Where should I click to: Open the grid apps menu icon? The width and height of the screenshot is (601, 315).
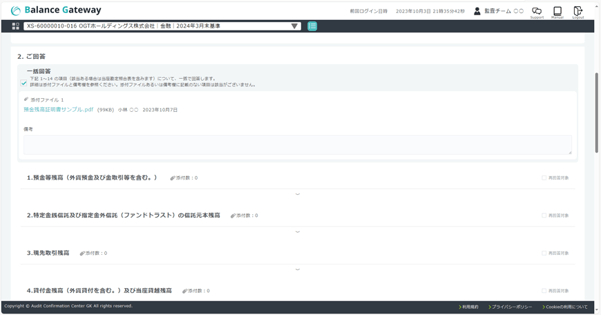(x=16, y=26)
